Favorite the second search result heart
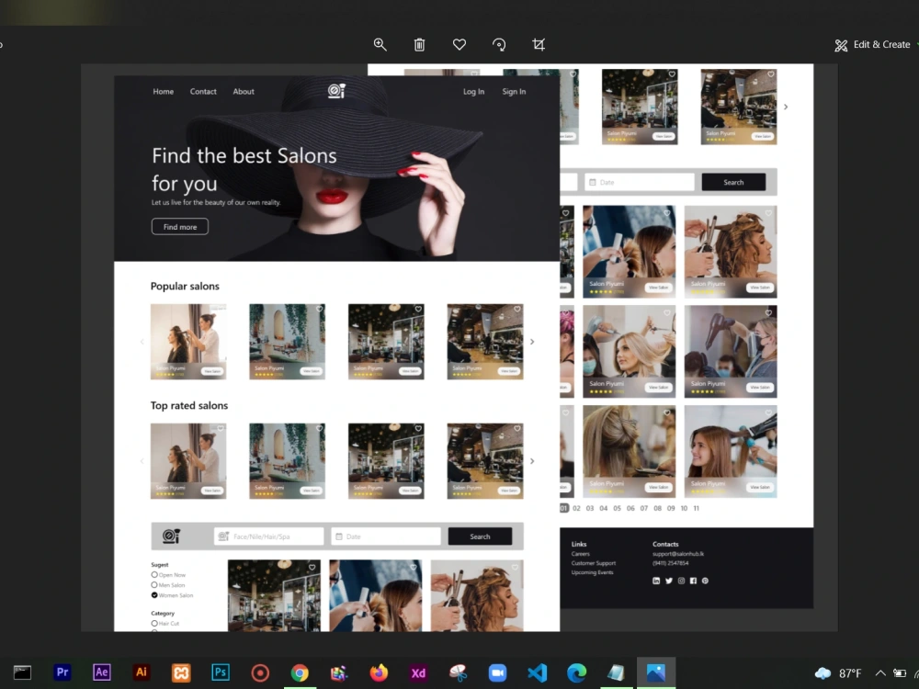Screen dimensions: 919x689 414,567
